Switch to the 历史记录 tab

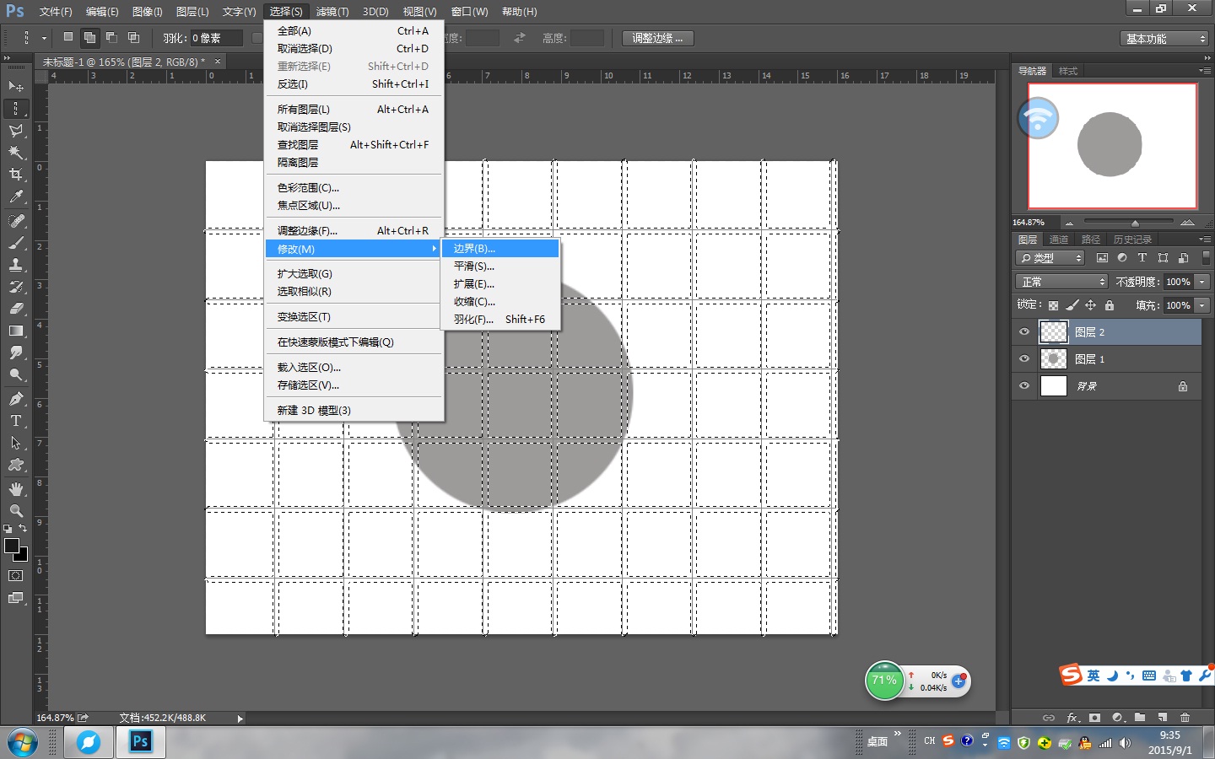pos(1132,240)
